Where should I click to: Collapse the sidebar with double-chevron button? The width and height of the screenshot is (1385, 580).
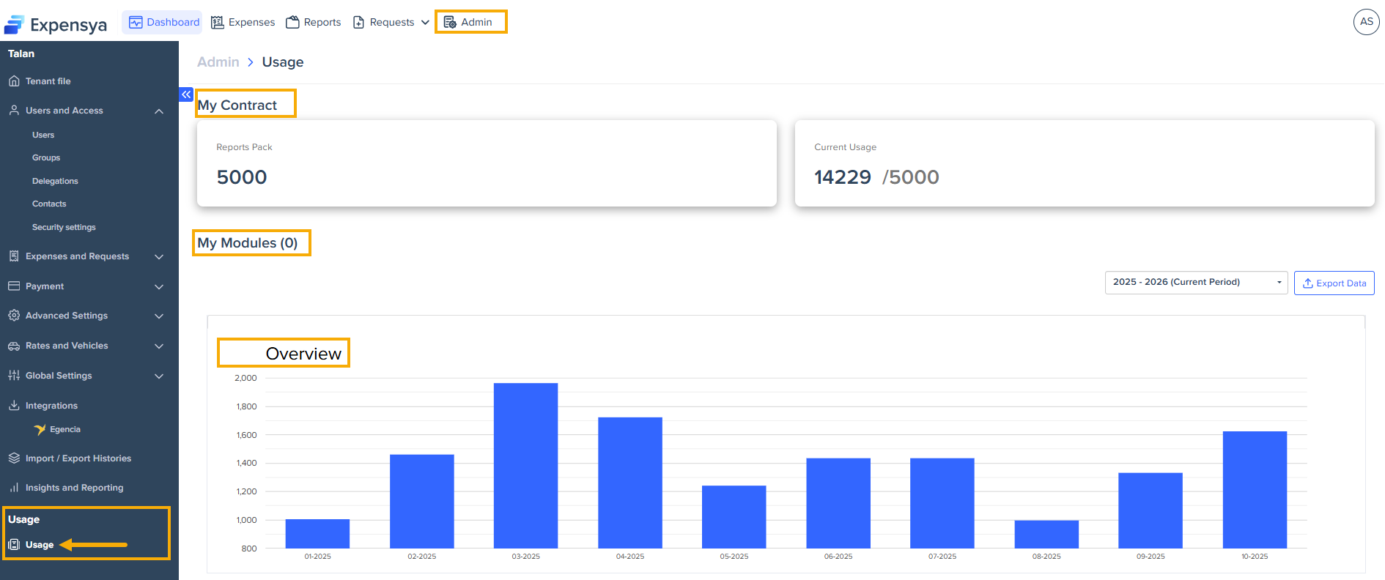pyautogui.click(x=186, y=94)
